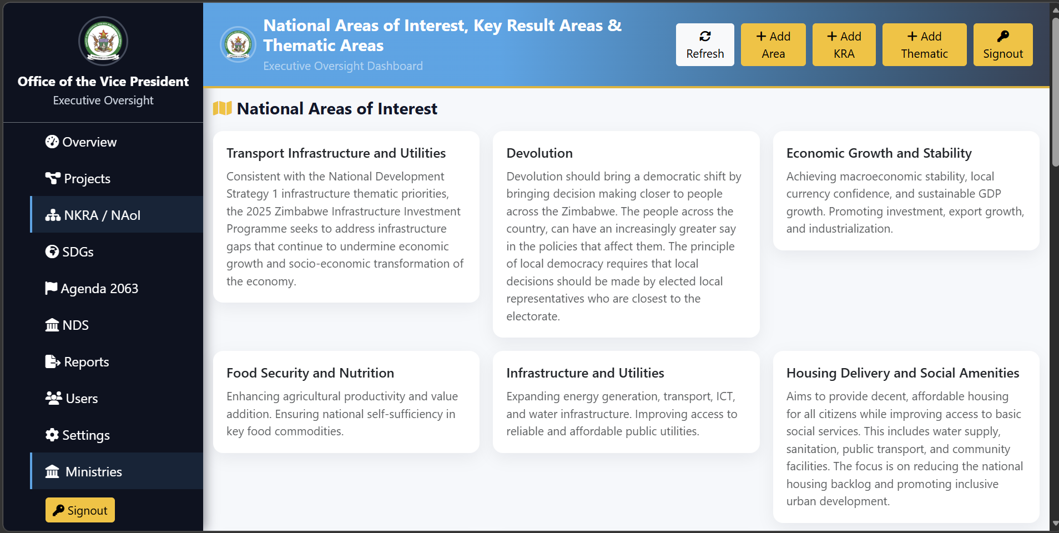Viewport: 1059px width, 533px height.
Task: Sign out using the header Signout button
Action: click(x=1002, y=45)
